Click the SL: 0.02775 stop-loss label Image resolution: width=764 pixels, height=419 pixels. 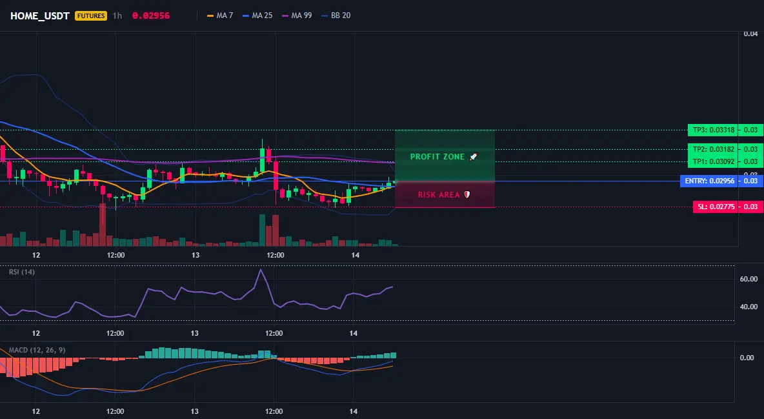click(x=715, y=207)
